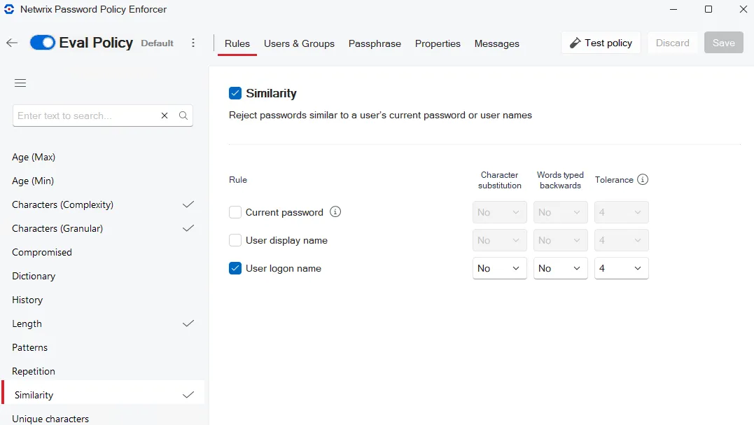Close the Password Policy Enforcer window
This screenshot has width=754, height=425.
(743, 9)
